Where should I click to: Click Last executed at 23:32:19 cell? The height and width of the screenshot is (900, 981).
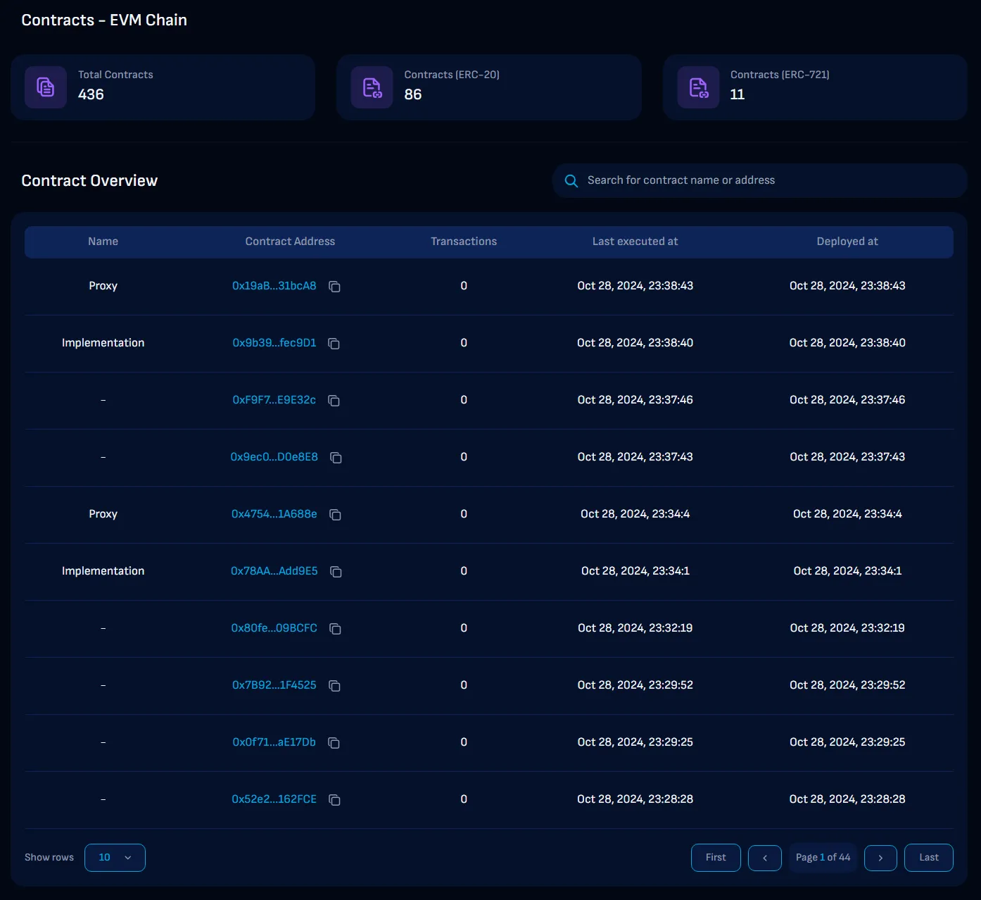(635, 628)
